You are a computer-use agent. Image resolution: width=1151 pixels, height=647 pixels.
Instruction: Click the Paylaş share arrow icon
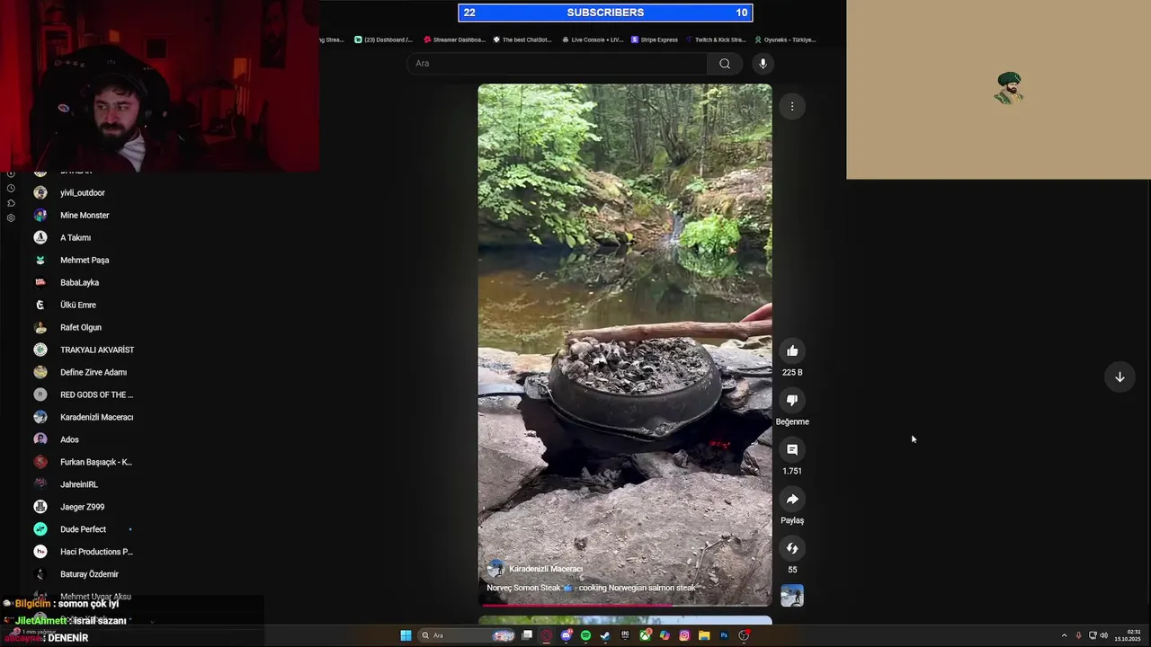pos(792,499)
